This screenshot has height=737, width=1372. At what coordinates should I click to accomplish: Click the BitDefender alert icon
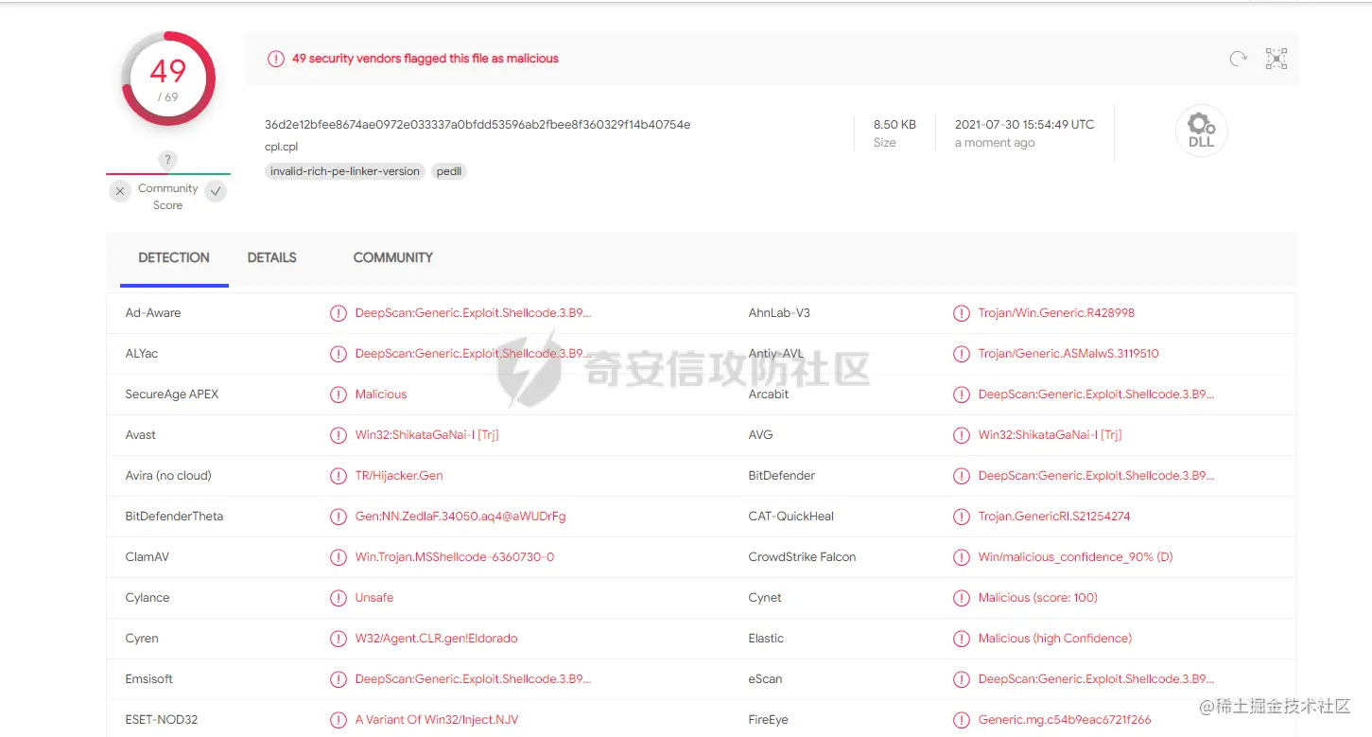(962, 476)
